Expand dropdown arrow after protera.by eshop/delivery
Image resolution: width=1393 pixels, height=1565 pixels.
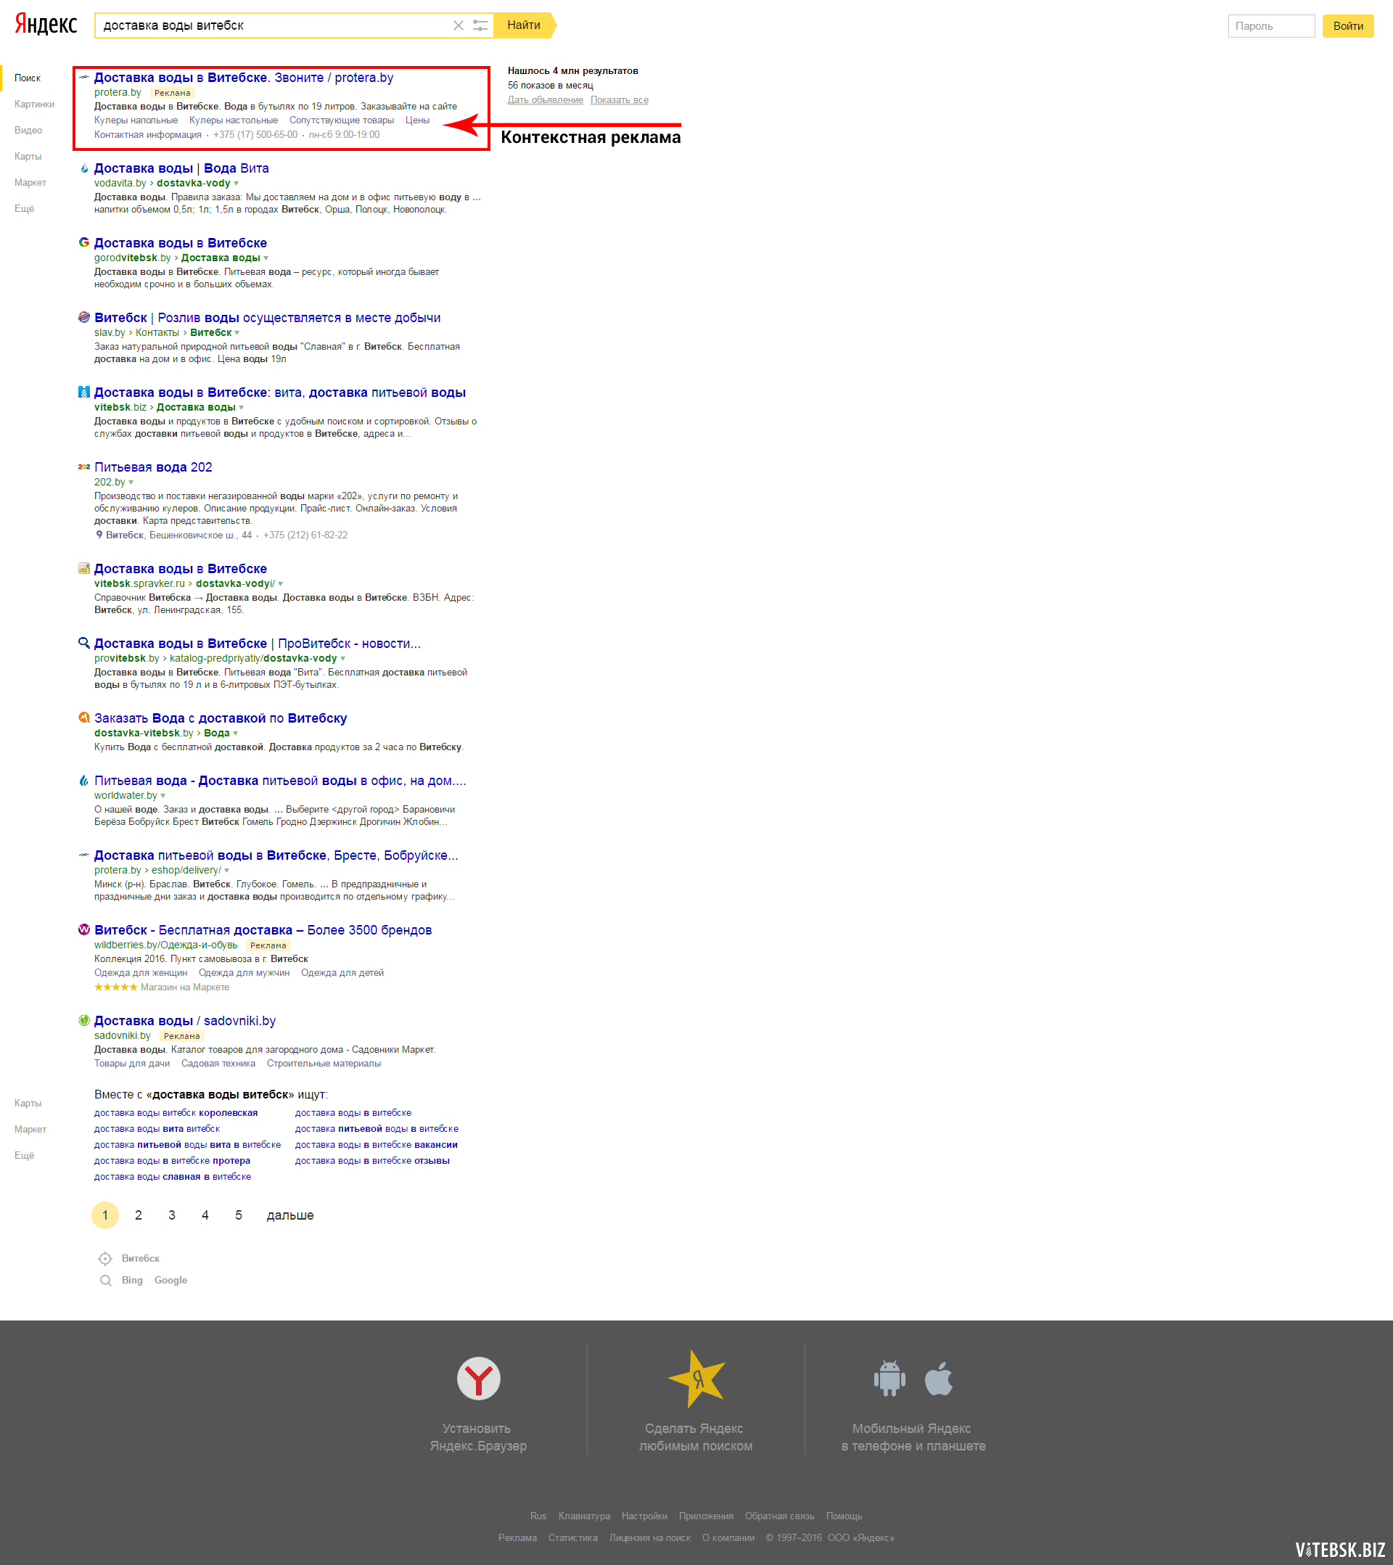pyautogui.click(x=226, y=871)
